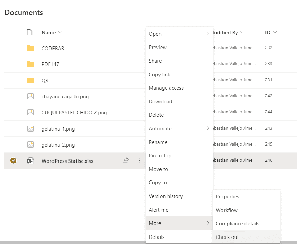The width and height of the screenshot is (298, 247).
Task: Open Compliance details in the submenu
Action: coord(247,224)
